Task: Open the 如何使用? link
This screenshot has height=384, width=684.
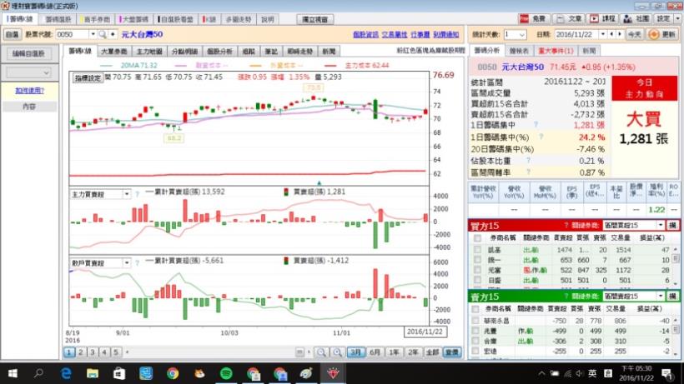Action: [x=29, y=91]
